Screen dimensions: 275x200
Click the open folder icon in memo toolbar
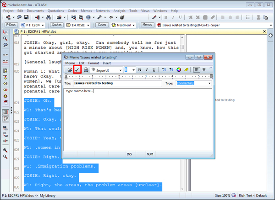click(x=70, y=69)
